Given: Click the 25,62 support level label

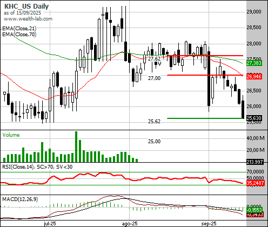Looking at the screenshot, I should [154, 122].
